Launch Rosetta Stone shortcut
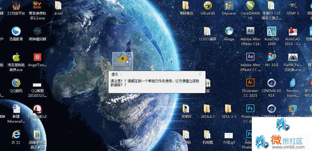 tap(293, 88)
